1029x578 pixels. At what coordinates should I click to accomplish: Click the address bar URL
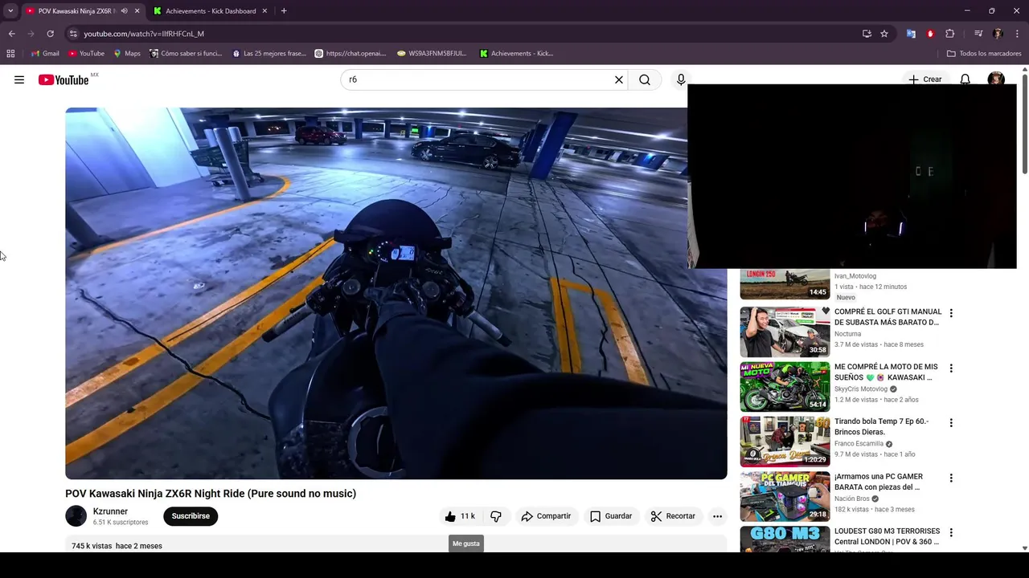[x=144, y=34]
